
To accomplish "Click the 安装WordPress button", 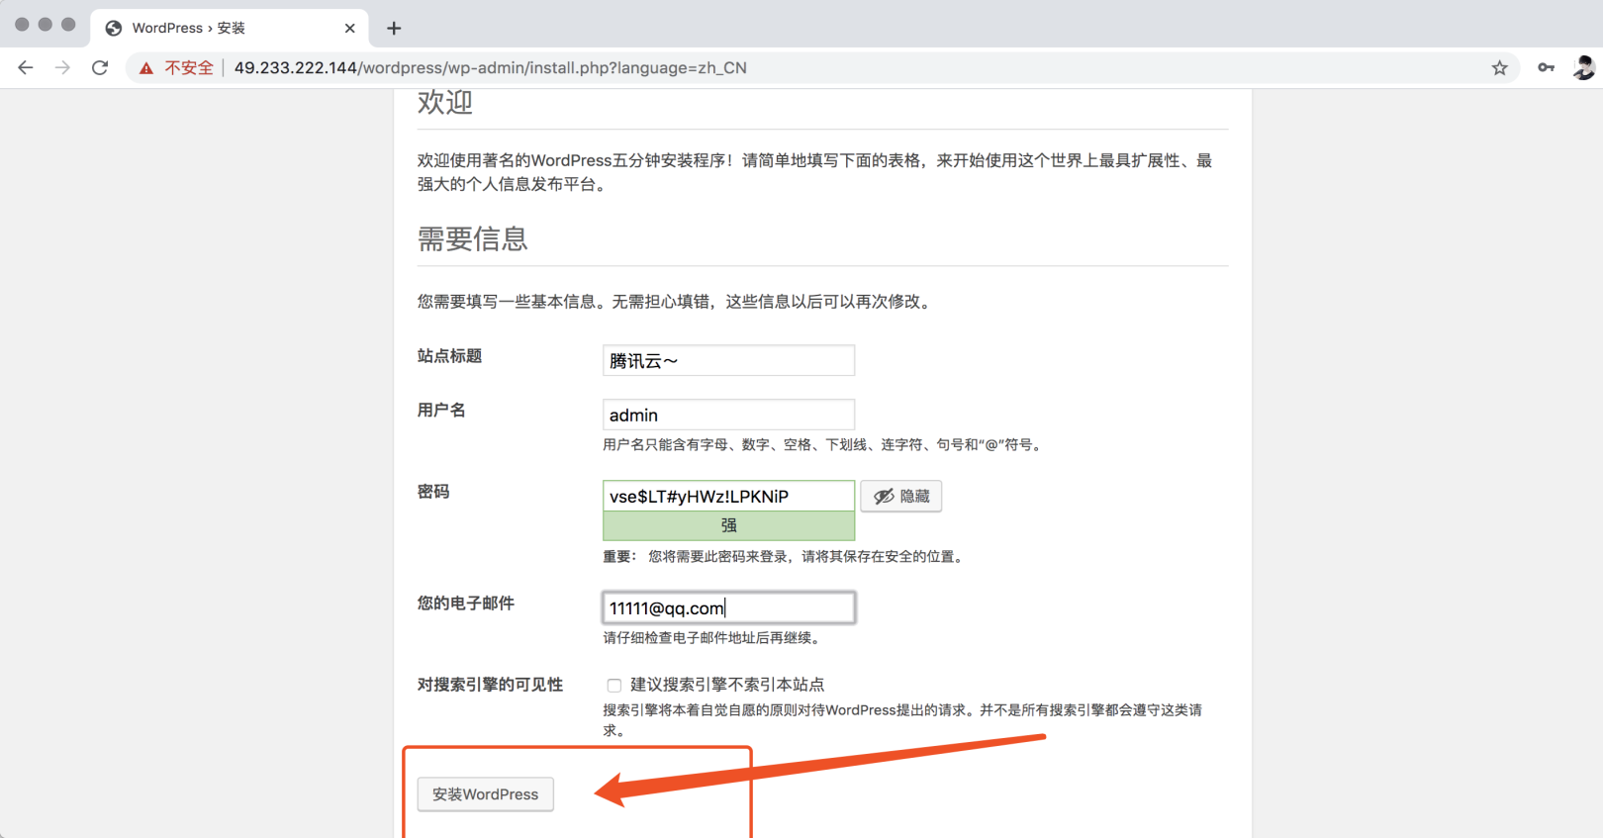I will (486, 794).
